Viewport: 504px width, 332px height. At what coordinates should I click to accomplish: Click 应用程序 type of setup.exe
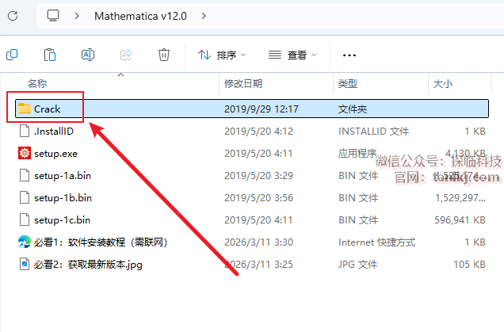(357, 153)
